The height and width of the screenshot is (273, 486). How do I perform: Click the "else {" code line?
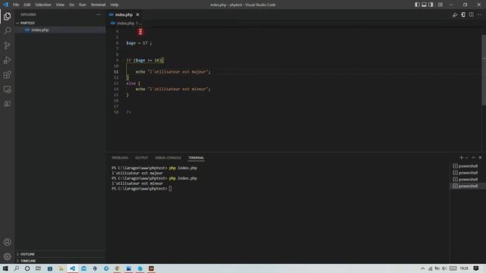(134, 83)
